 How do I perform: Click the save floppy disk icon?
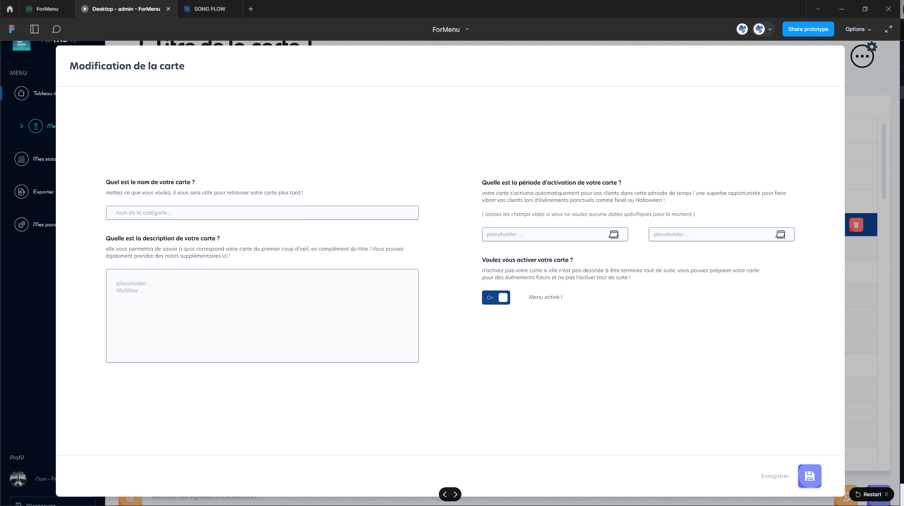tap(809, 476)
